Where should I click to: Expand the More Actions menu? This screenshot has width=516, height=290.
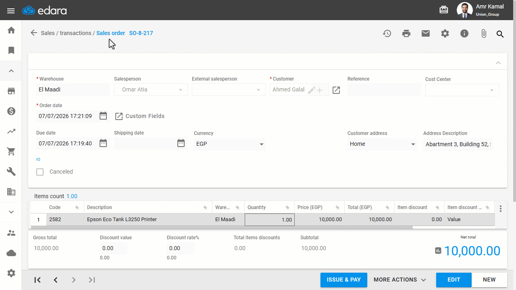[x=400, y=280]
